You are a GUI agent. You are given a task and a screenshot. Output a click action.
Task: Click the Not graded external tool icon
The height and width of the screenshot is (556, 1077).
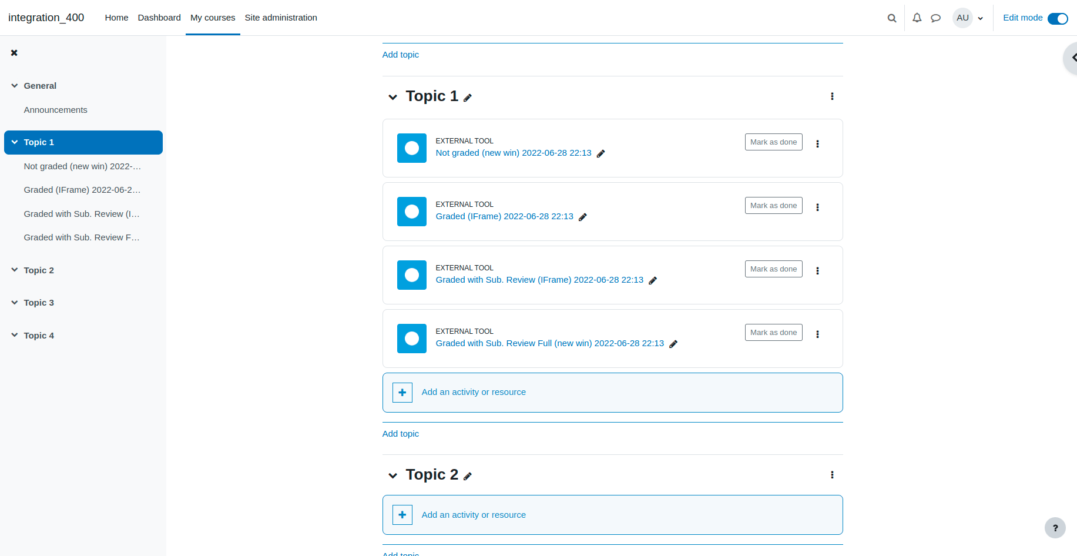pos(412,148)
